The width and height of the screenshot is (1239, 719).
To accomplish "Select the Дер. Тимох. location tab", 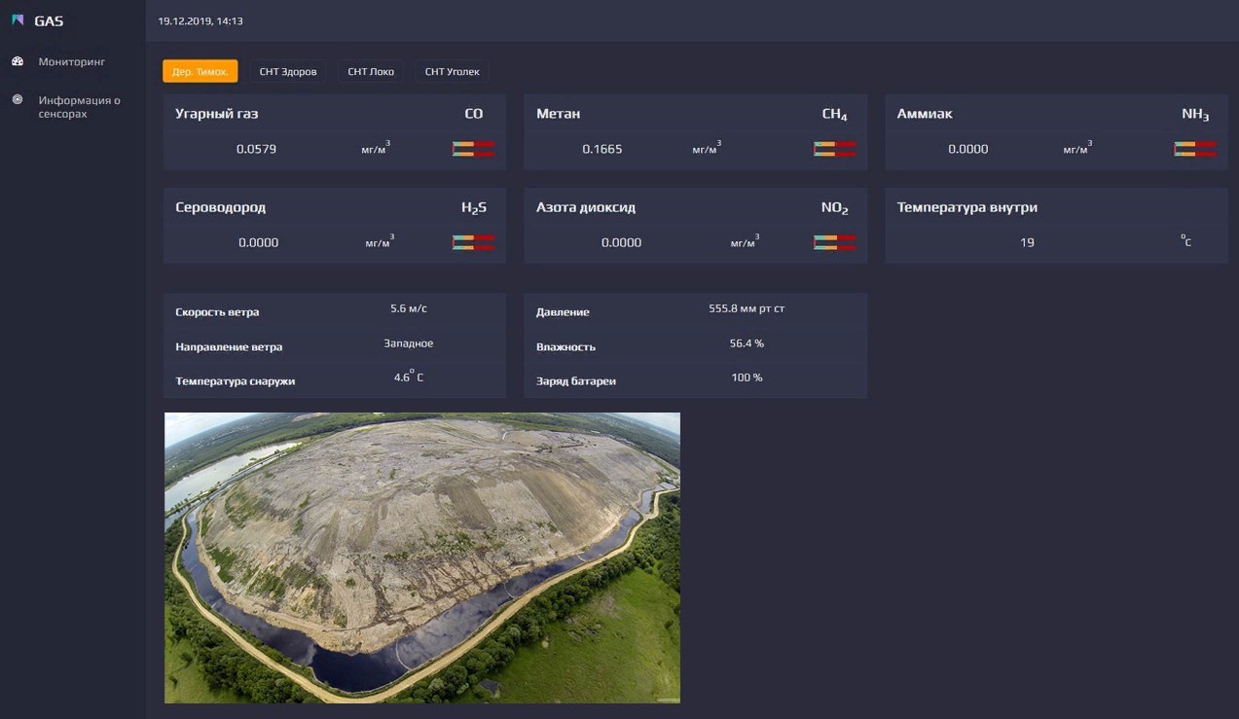I will click(200, 71).
